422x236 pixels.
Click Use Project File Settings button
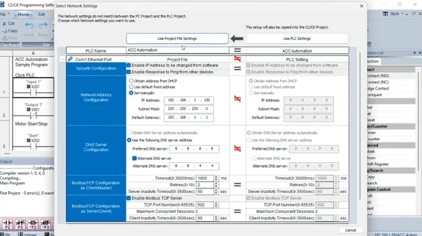[177, 38]
